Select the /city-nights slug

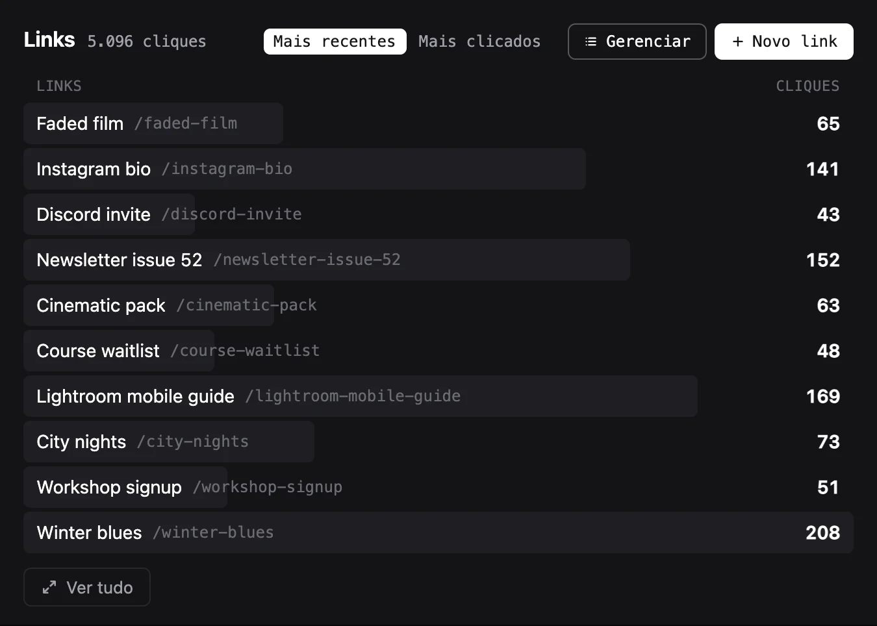[x=193, y=442]
